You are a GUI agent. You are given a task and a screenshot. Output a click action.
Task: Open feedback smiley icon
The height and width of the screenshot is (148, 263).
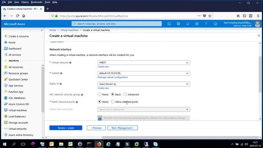tap(215, 24)
